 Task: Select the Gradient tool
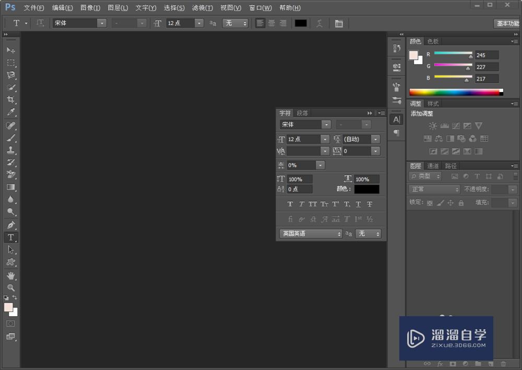pos(10,187)
